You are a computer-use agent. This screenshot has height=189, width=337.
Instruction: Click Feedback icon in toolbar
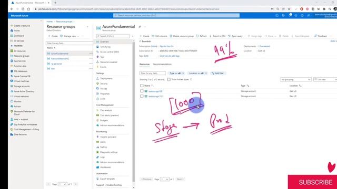click(316, 36)
